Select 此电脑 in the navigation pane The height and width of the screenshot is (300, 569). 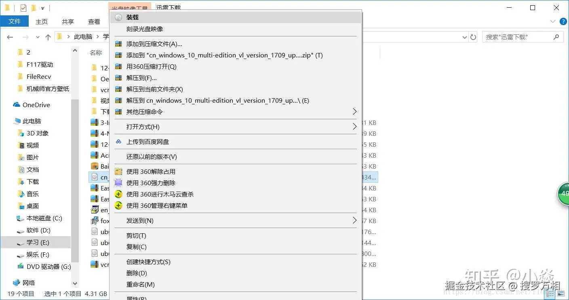[x=32, y=121]
